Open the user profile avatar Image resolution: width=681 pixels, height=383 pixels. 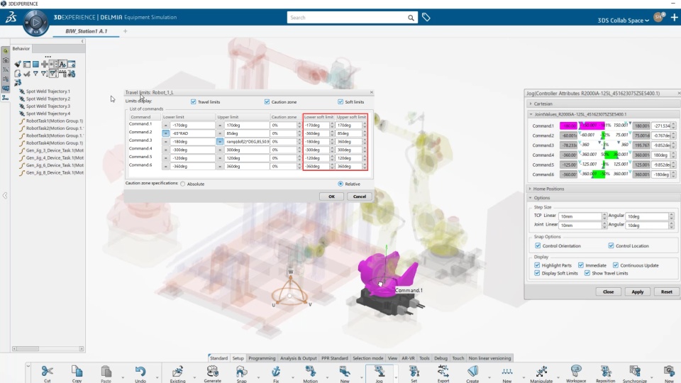[658, 17]
